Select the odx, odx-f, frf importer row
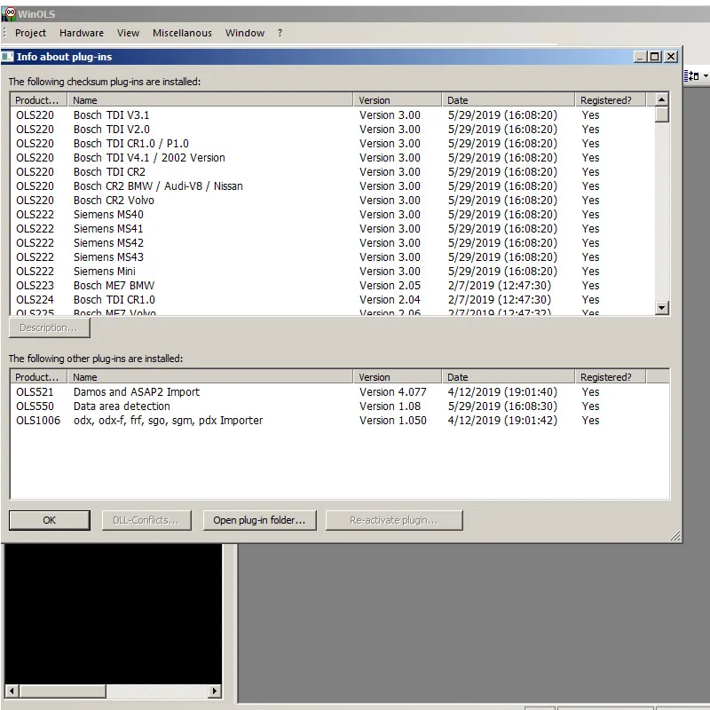Viewport: 710px width, 710px height. pos(340,421)
